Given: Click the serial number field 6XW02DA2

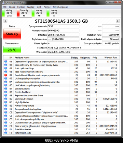Looking at the screenshot, I should pyautogui.click(x=63, y=31).
